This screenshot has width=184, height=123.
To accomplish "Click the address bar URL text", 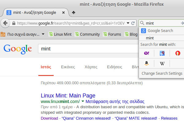I will tap(71, 23).
